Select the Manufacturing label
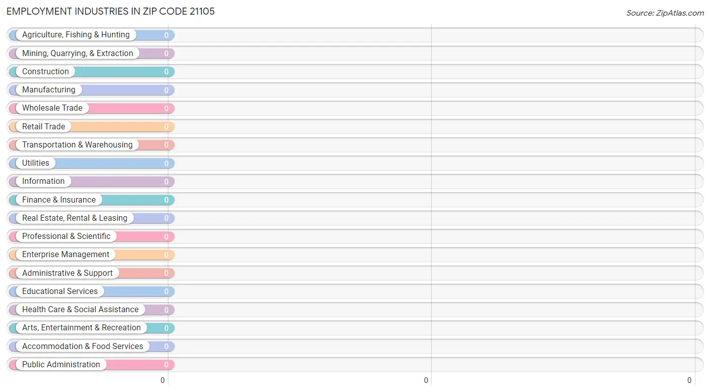This screenshot has height=392, width=710. (x=48, y=89)
